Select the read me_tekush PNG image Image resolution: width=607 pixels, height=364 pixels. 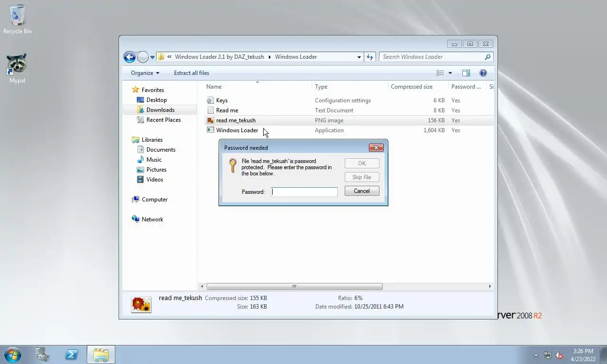[236, 120]
